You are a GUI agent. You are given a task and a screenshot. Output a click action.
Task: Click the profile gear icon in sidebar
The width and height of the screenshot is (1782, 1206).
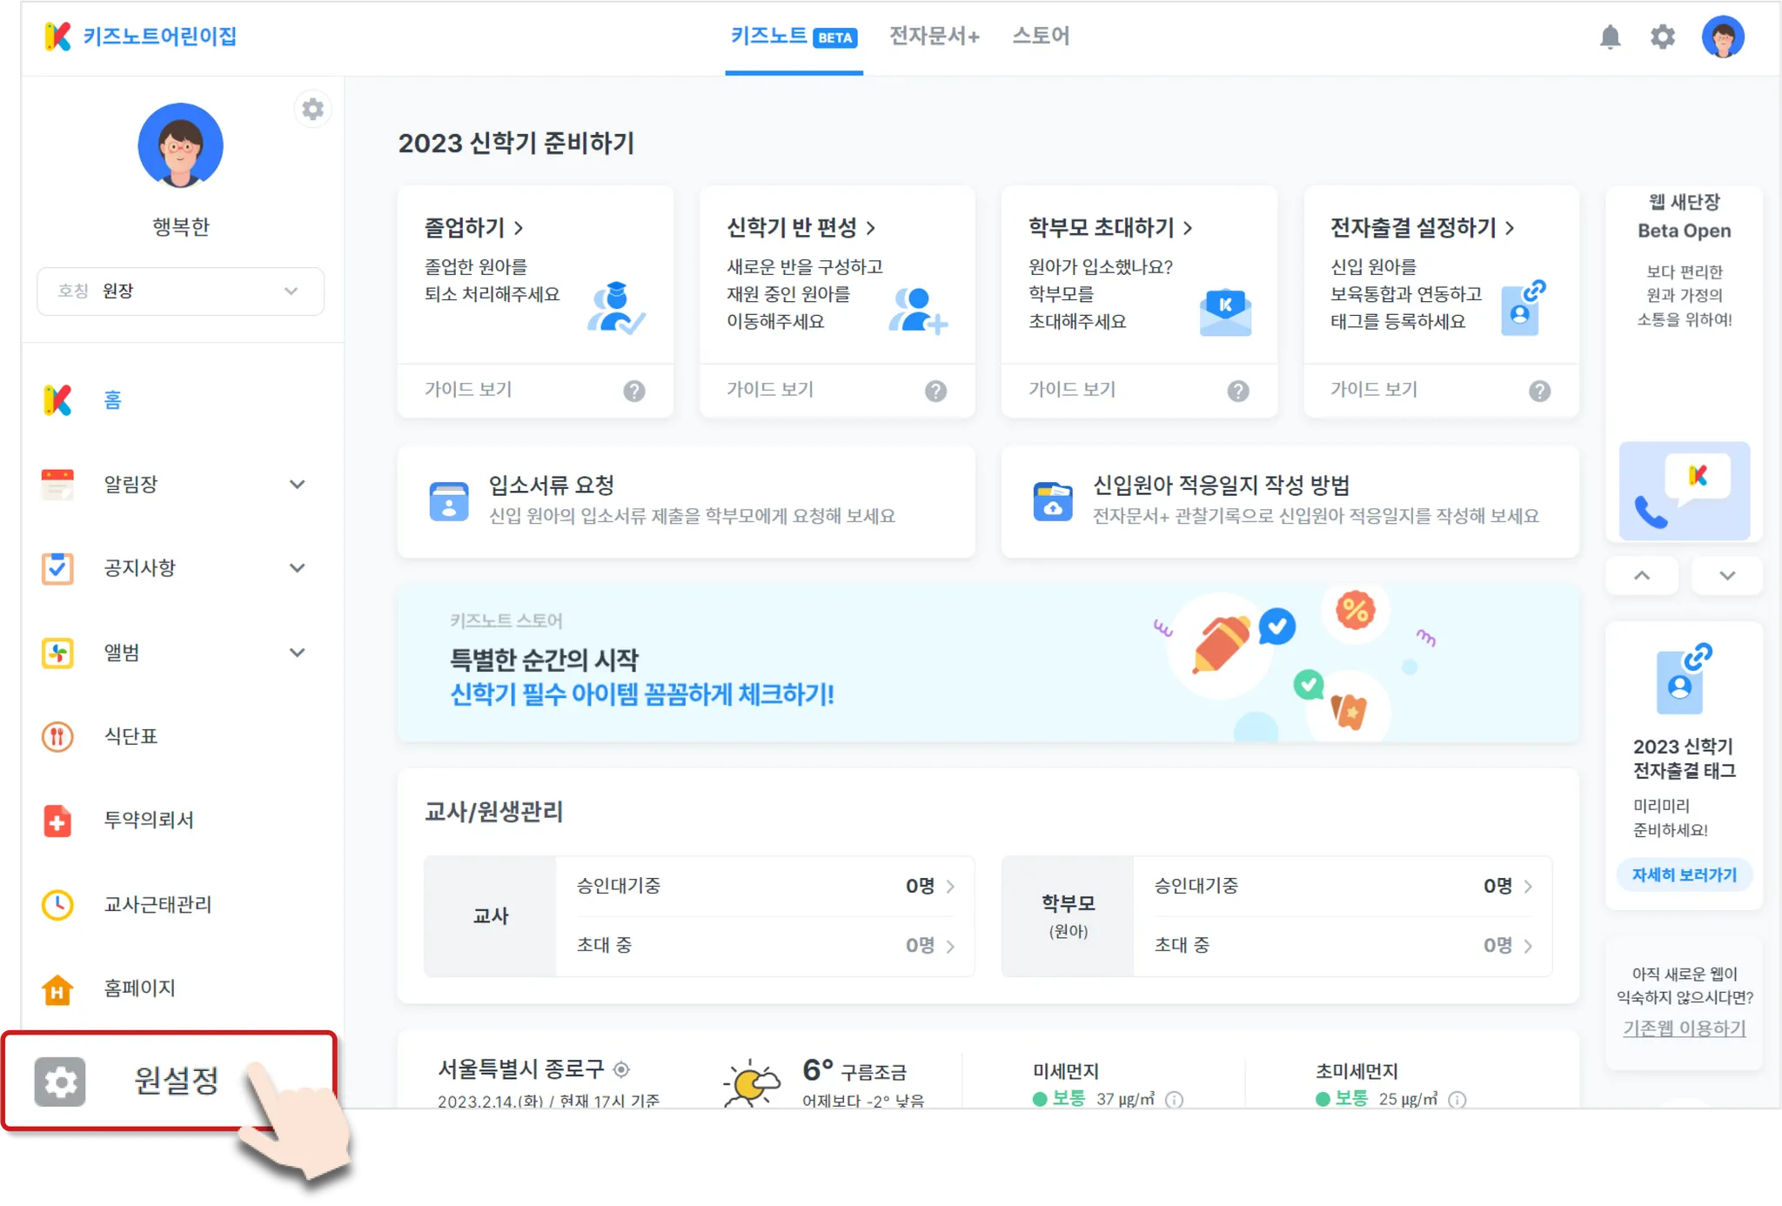[312, 109]
